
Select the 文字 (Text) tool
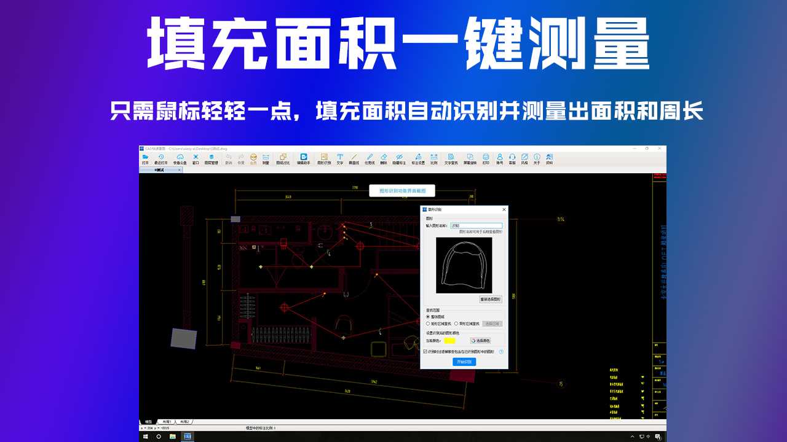(x=339, y=160)
